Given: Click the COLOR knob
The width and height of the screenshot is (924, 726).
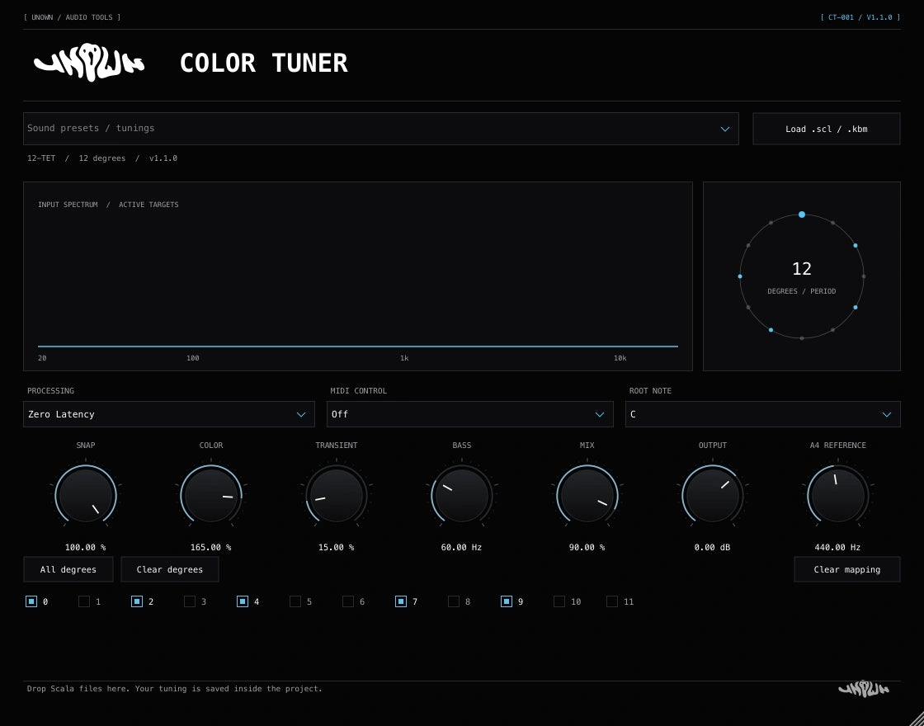Looking at the screenshot, I should click(x=211, y=495).
